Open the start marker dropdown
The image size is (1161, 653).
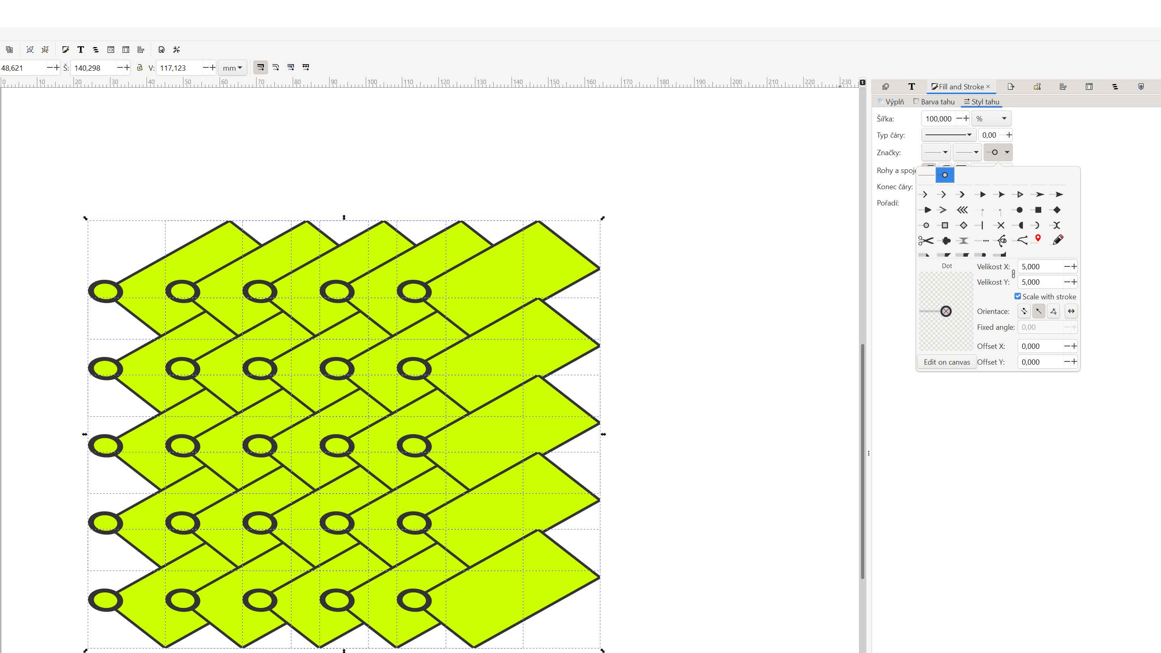pyautogui.click(x=936, y=152)
